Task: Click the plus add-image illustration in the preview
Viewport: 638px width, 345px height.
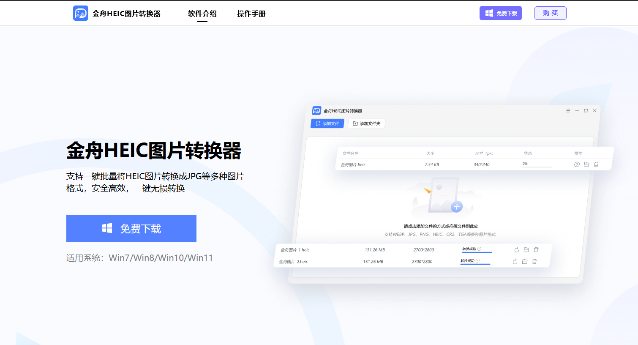Action: tap(457, 207)
